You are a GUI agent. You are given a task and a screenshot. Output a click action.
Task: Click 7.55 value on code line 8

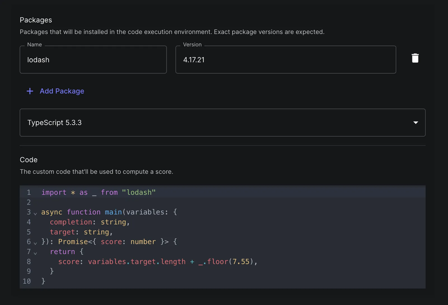click(241, 262)
